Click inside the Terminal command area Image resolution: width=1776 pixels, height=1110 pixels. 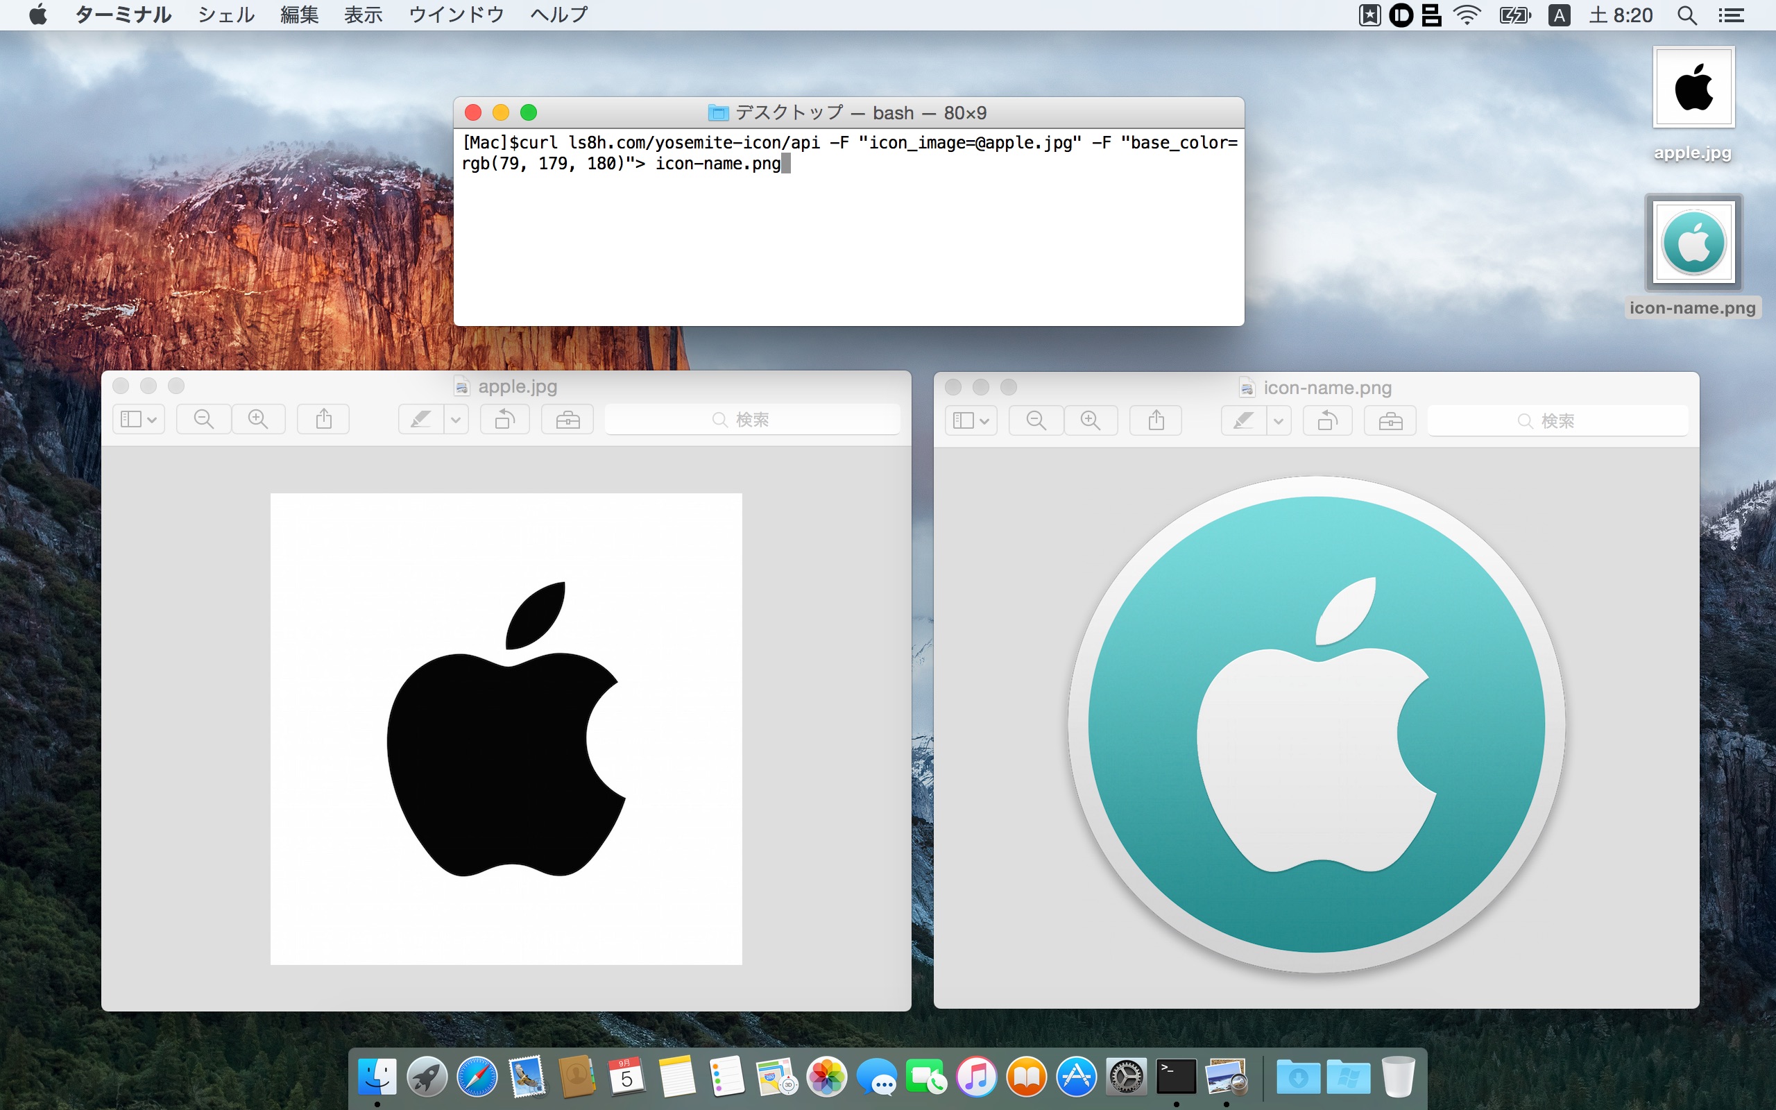[848, 226]
